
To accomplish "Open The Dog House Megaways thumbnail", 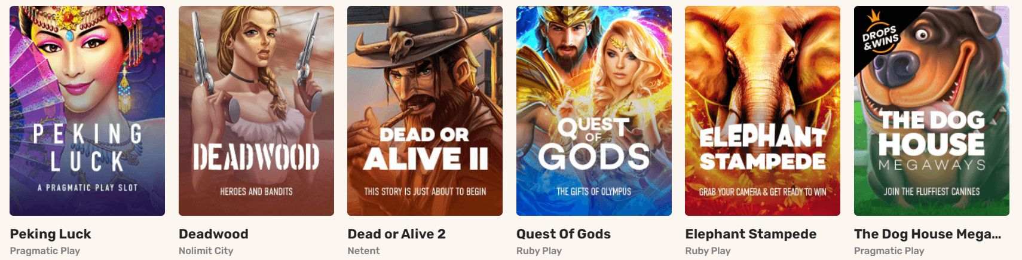I will click(x=932, y=111).
